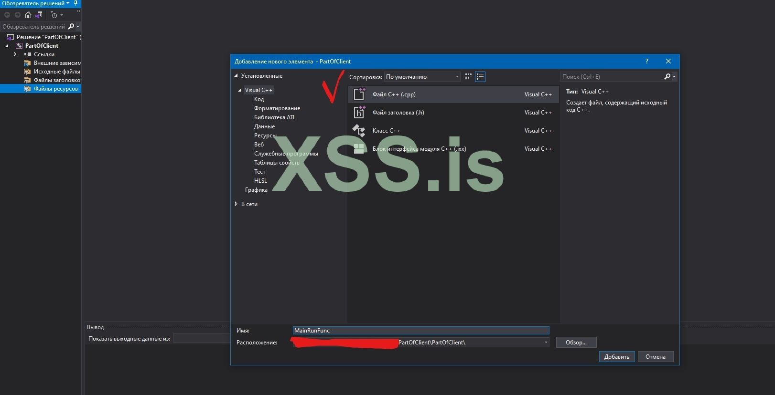The image size is (775, 395).
Task: Select the Внешние зависимости node
Action: 57,63
